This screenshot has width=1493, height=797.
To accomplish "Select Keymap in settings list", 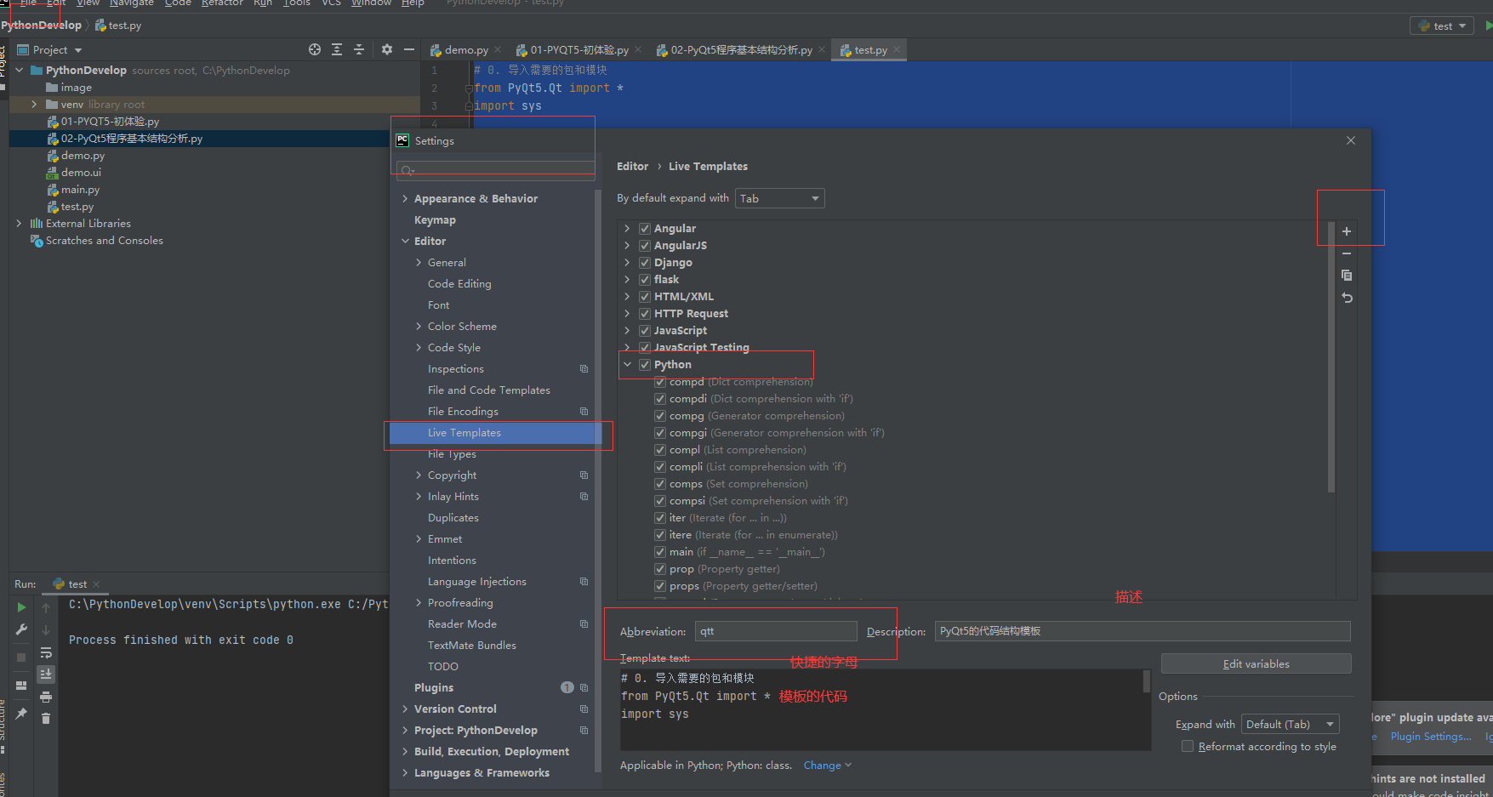I will coord(435,219).
